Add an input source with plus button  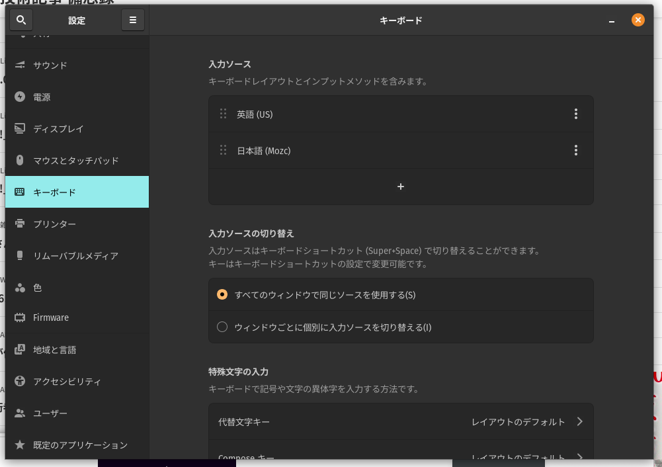(401, 187)
